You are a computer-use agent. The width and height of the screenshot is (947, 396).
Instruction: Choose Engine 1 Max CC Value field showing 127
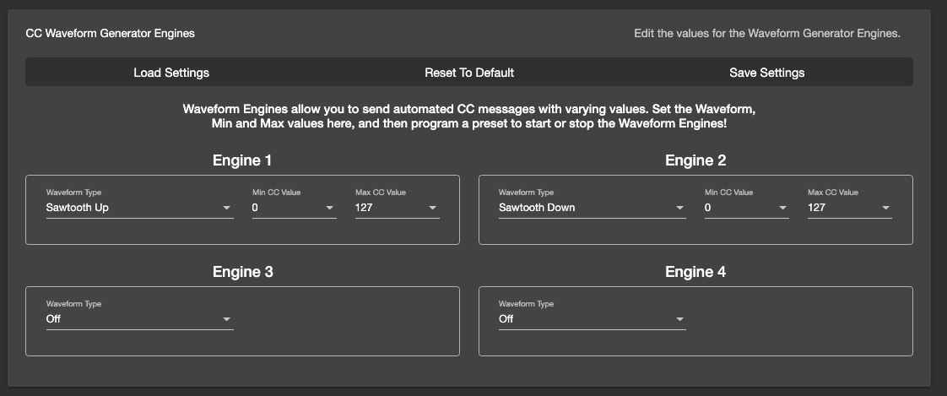pyautogui.click(x=388, y=208)
